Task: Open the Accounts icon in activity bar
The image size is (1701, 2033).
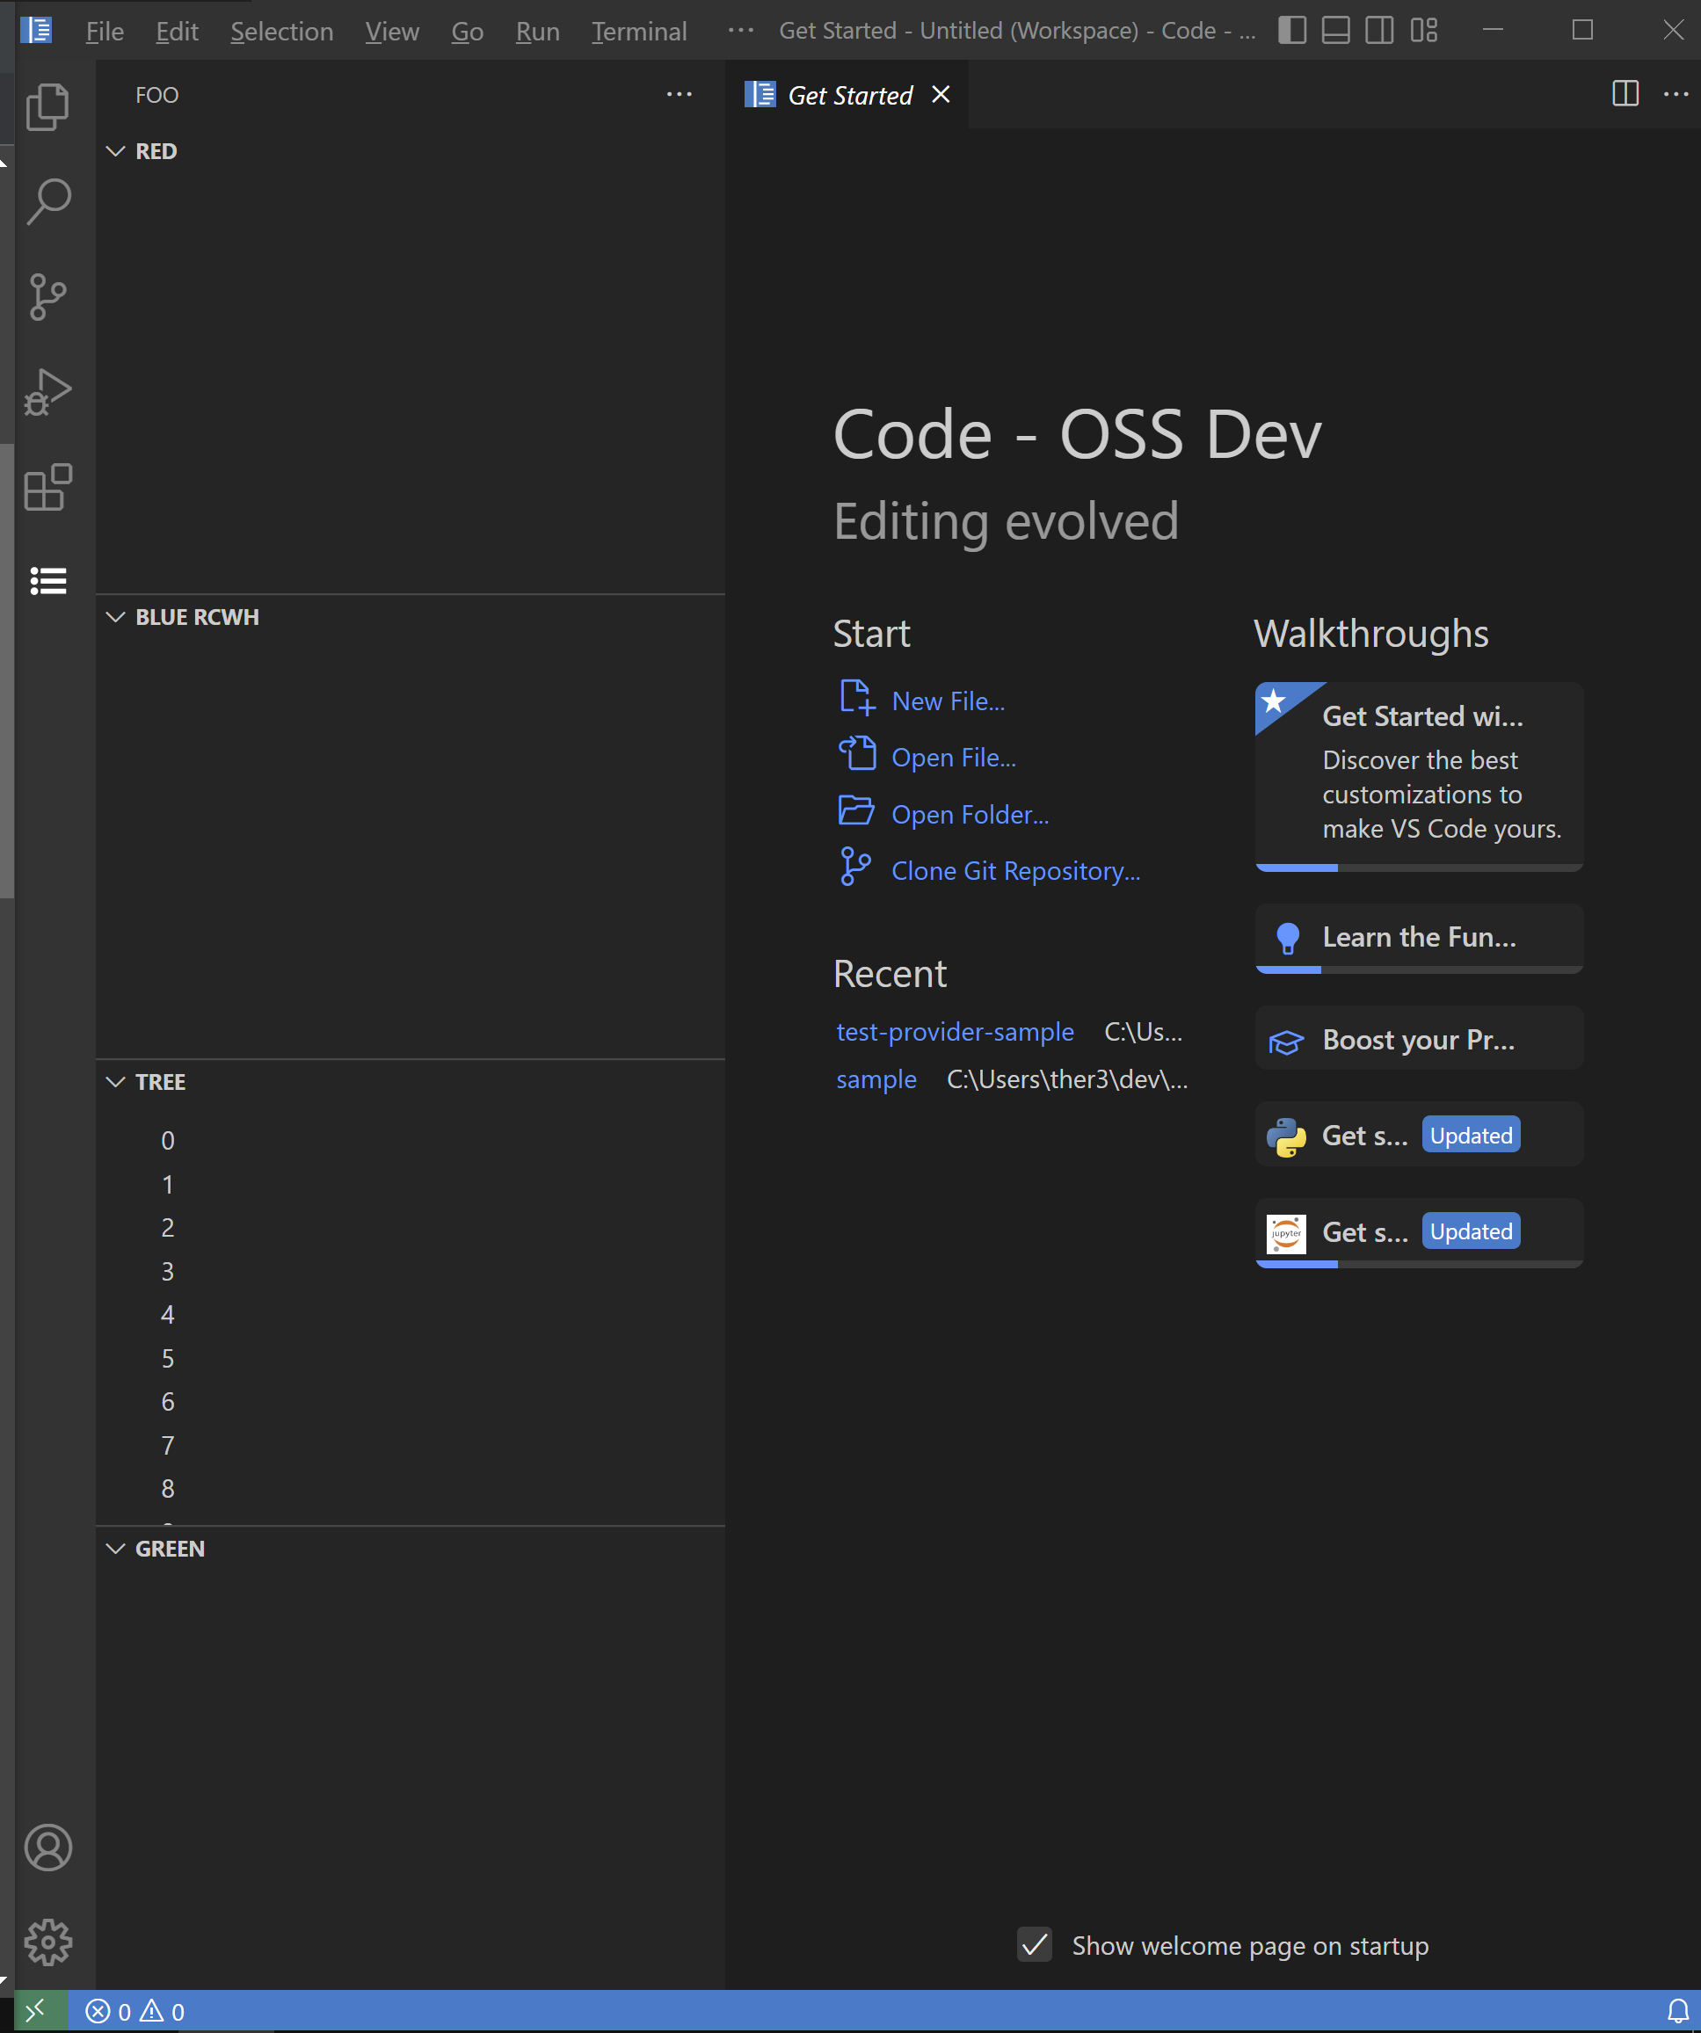Action: (47, 1848)
